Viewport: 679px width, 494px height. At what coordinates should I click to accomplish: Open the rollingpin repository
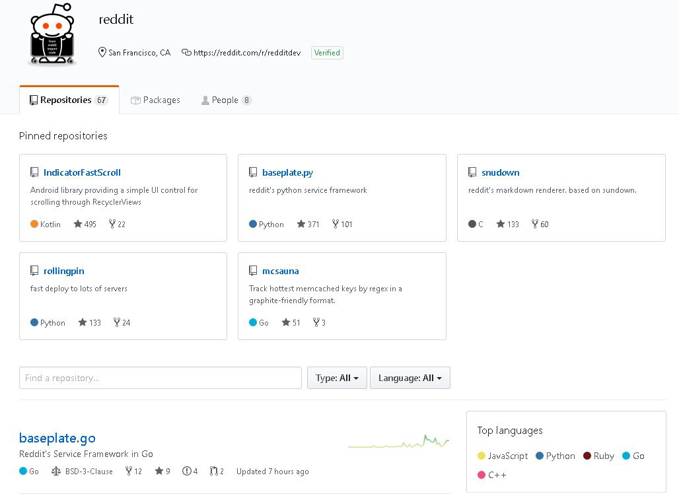[63, 271]
